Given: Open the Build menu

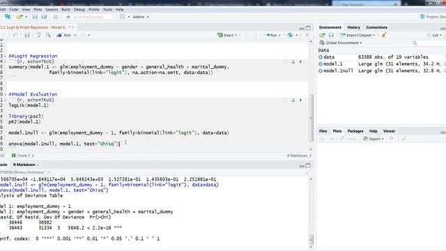Looking at the screenshot, I should [66, 9].
